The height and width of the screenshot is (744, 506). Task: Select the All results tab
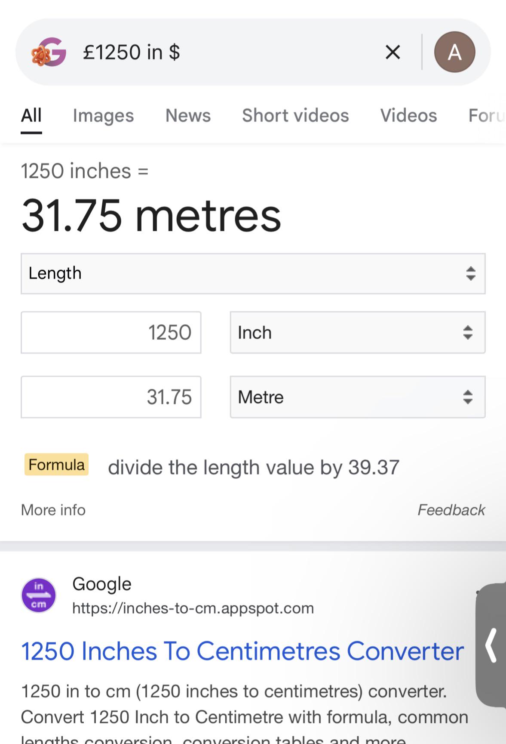(31, 115)
